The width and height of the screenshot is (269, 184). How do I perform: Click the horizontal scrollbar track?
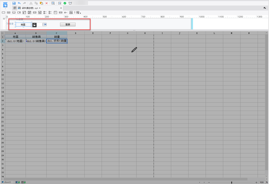[134, 179]
